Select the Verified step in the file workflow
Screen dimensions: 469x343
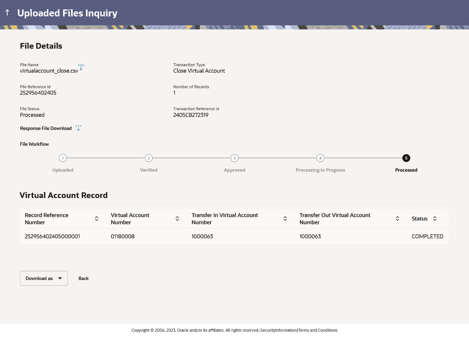(x=149, y=158)
